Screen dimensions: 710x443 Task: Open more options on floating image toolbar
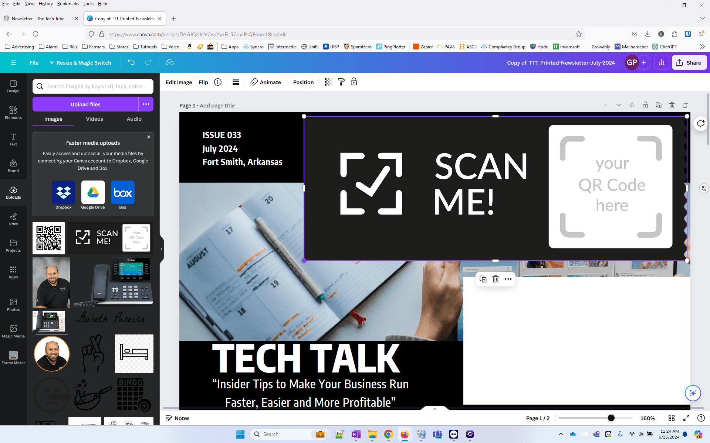pos(508,279)
